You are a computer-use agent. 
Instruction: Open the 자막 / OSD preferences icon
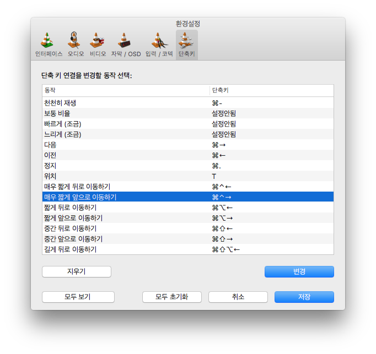126,45
